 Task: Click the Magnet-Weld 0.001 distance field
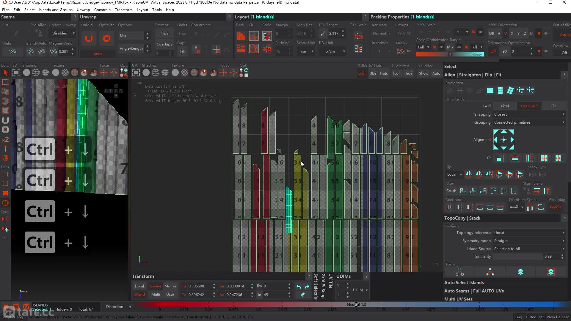(64, 51)
